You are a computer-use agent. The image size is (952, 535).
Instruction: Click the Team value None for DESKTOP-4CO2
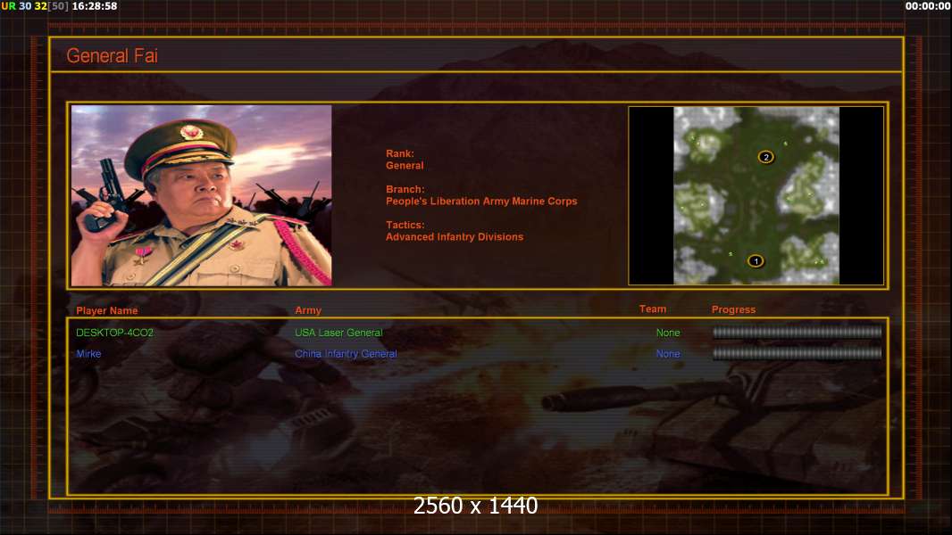pos(668,333)
